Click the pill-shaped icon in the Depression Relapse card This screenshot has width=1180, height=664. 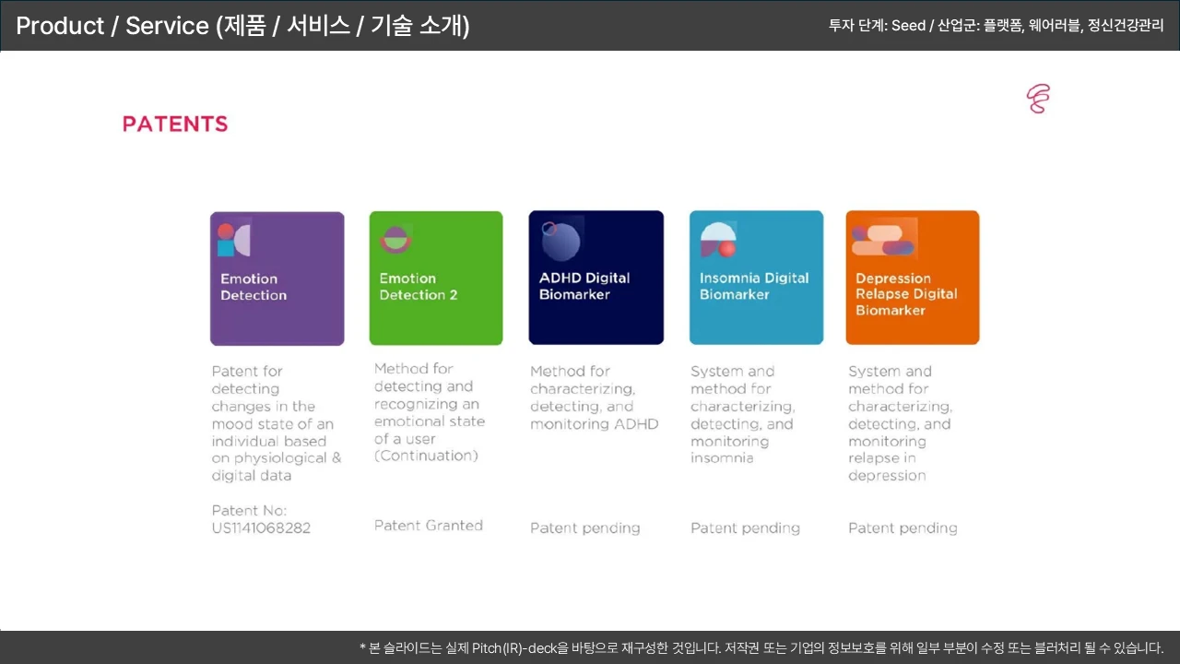[882, 239]
